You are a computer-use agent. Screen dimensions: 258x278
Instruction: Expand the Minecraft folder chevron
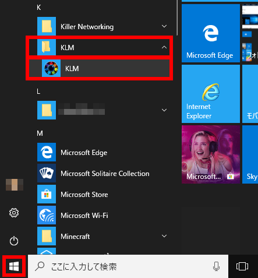164,236
